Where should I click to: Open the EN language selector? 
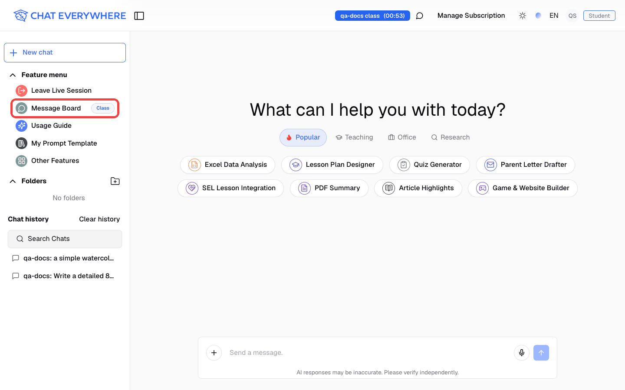(x=554, y=16)
